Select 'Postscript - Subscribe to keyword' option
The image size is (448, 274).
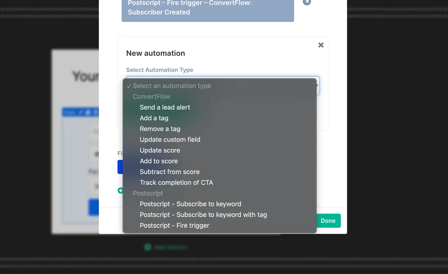[x=220, y=204]
